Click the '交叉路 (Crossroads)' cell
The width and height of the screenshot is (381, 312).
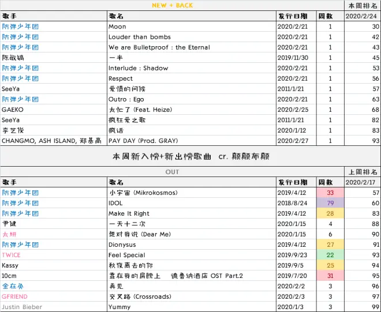coord(192,296)
